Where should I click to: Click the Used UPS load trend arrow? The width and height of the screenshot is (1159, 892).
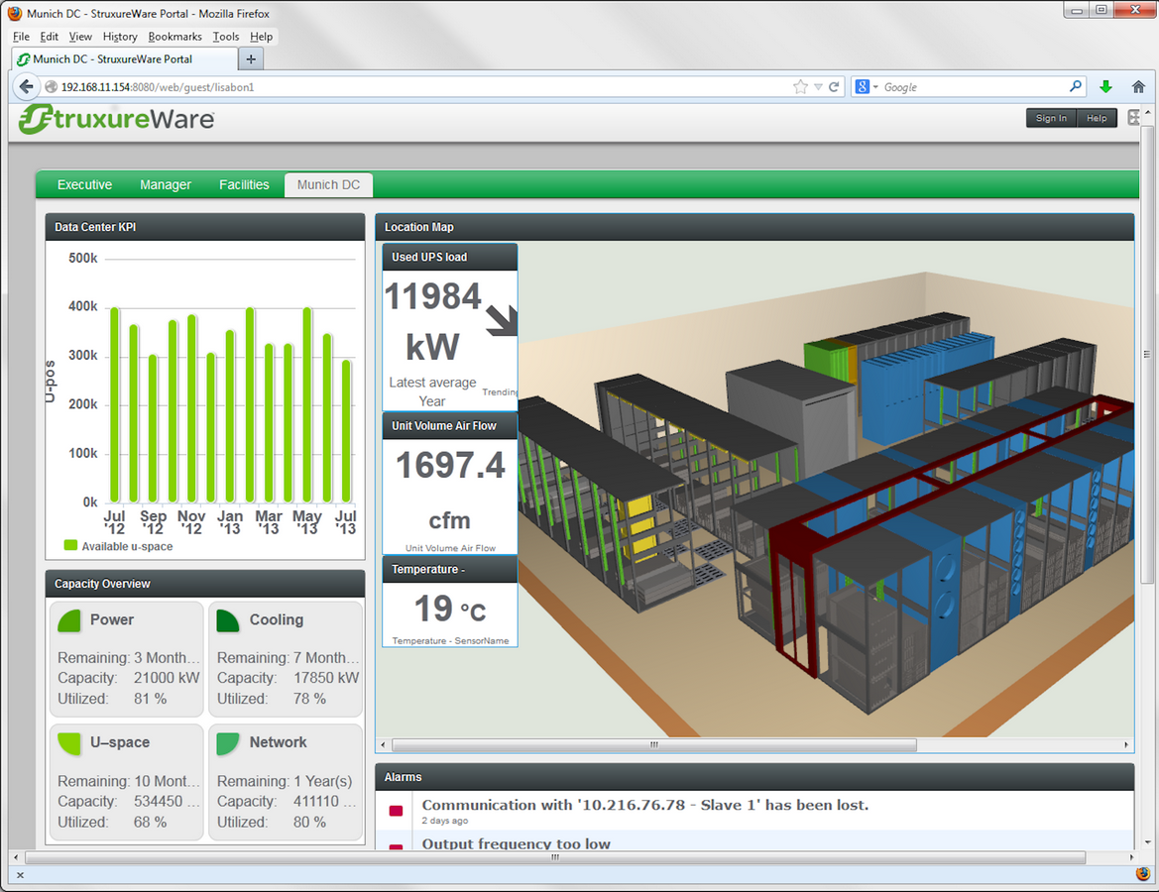pyautogui.click(x=502, y=320)
